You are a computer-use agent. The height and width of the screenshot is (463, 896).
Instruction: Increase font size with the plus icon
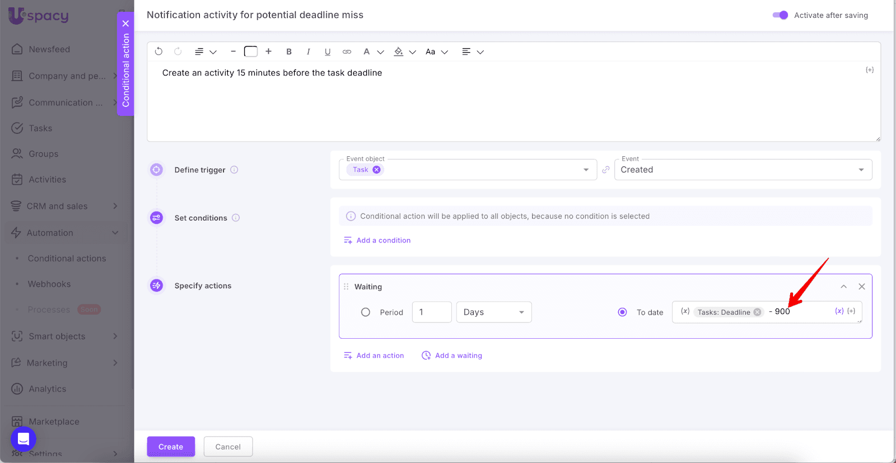(x=269, y=52)
